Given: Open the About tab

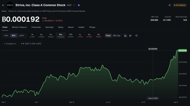Looking at the screenshot, I should 71,27.
